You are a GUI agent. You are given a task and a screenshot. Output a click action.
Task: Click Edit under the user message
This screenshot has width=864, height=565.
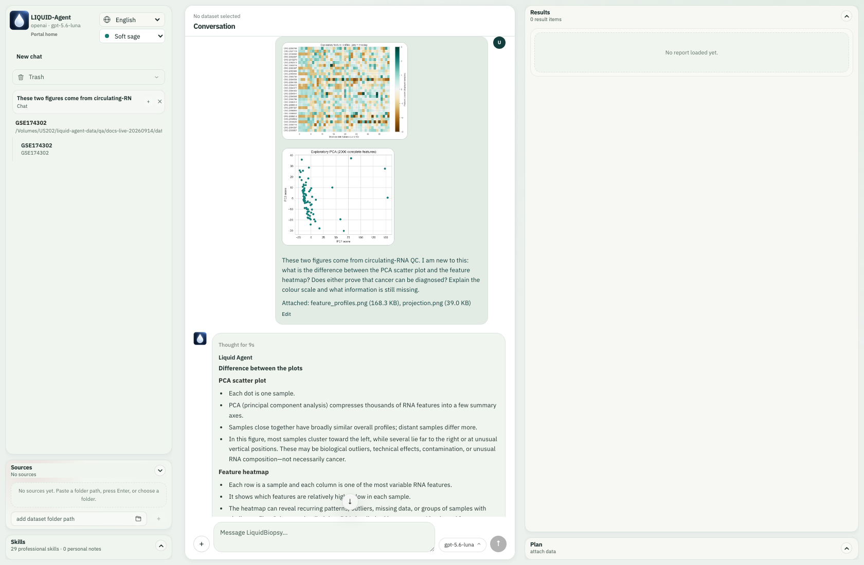286,314
